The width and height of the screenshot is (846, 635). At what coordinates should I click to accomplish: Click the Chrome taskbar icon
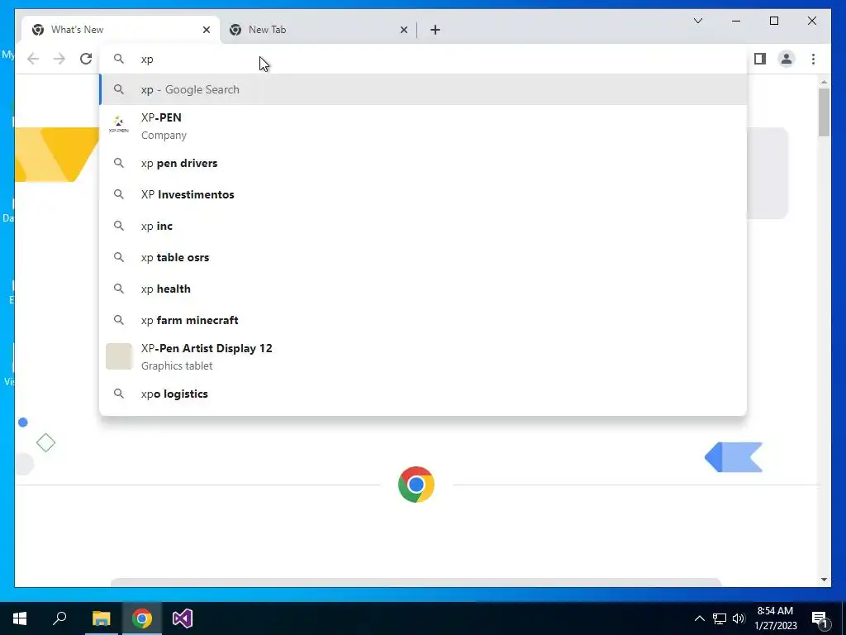(142, 618)
